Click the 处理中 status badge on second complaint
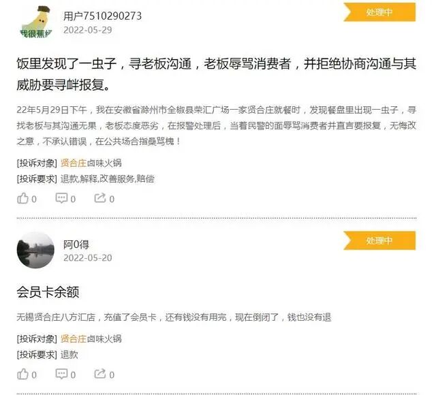The height and width of the screenshot is (395, 436). tap(379, 240)
